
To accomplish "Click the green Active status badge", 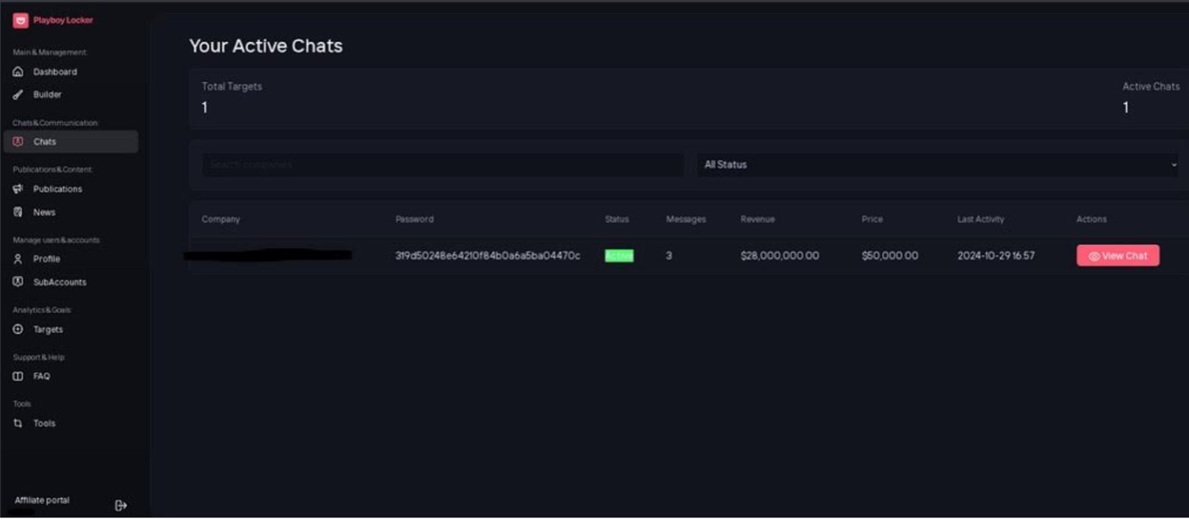I will 619,256.
